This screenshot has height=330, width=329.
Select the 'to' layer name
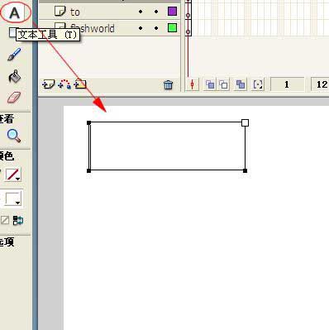coord(75,12)
